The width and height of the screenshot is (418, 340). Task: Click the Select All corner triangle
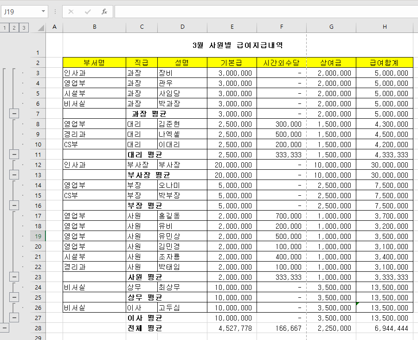[41, 27]
